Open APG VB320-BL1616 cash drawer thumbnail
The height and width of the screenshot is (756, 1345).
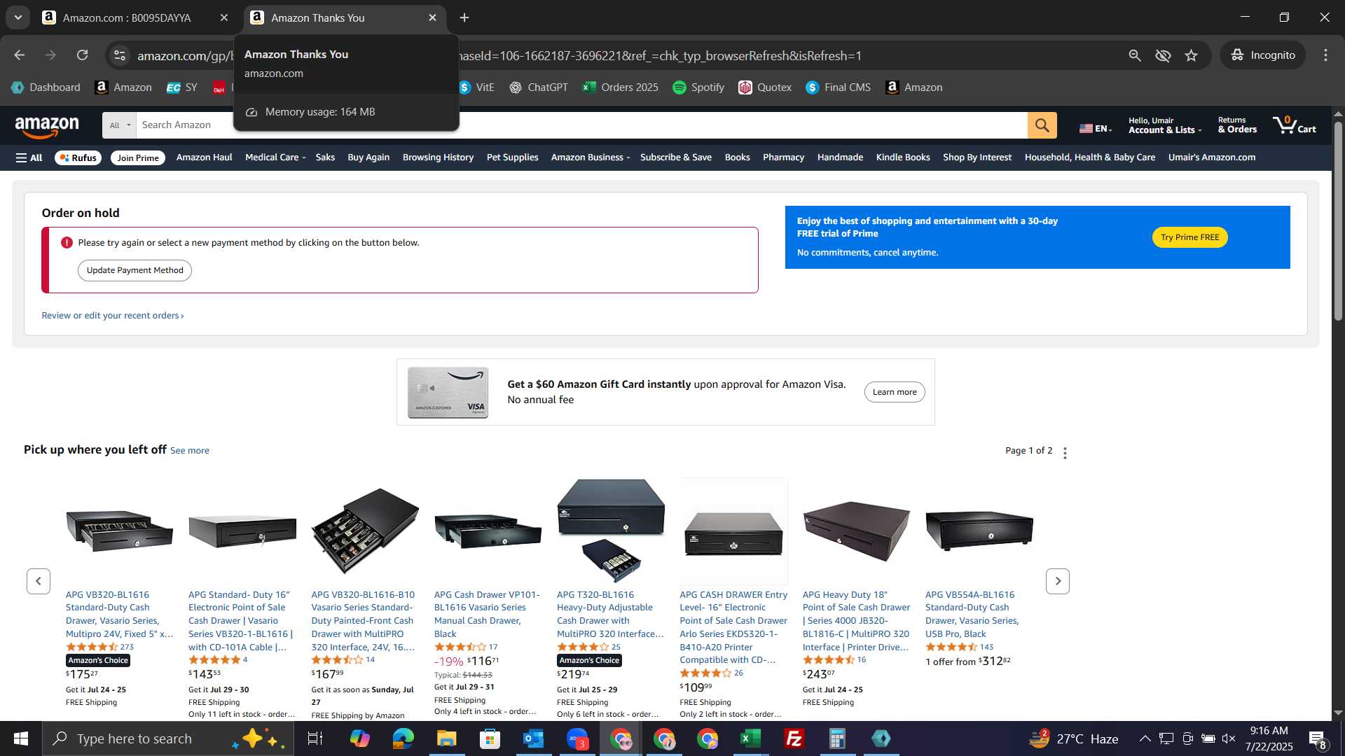point(119,531)
